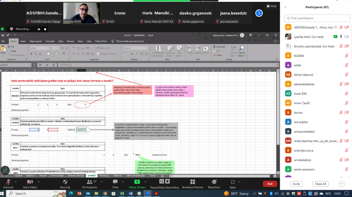Click Excel AutoSum

(x=220, y=47)
